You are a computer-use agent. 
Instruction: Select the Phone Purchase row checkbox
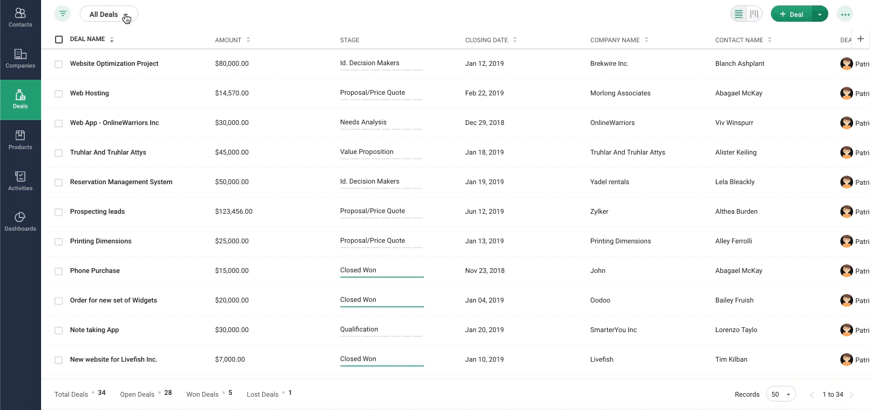(59, 271)
